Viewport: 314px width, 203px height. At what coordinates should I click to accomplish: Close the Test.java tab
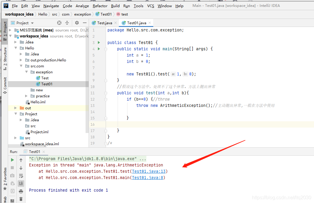click(x=115, y=23)
